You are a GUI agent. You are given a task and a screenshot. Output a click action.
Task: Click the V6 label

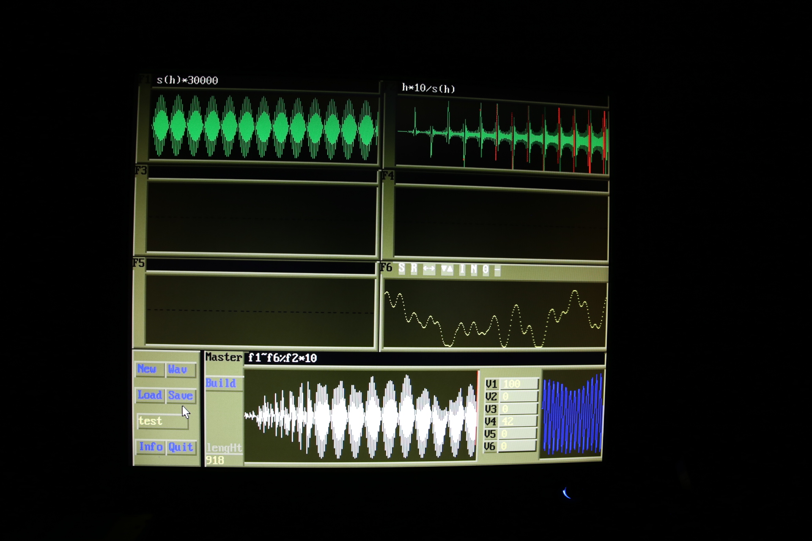489,446
